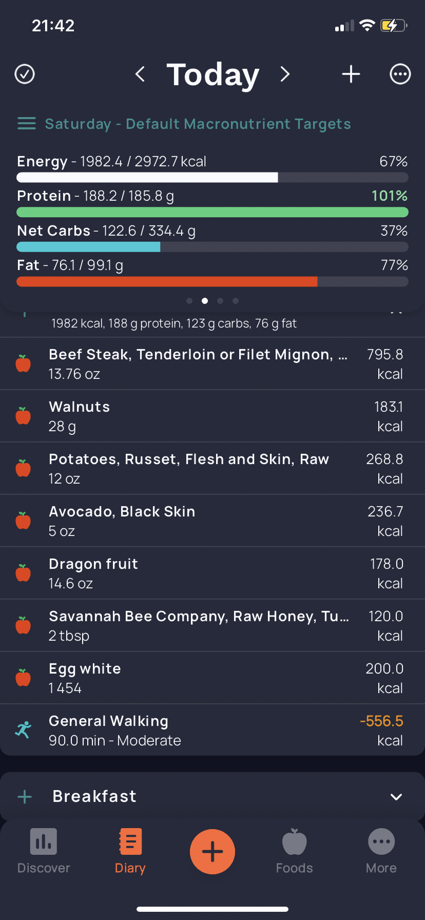Open Saturday Default Macronutrient Targets link
This screenshot has width=425, height=920.
(198, 124)
